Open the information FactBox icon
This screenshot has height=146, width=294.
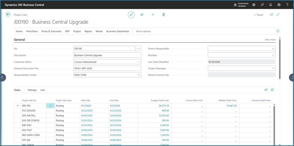pyautogui.click(x=278, y=31)
